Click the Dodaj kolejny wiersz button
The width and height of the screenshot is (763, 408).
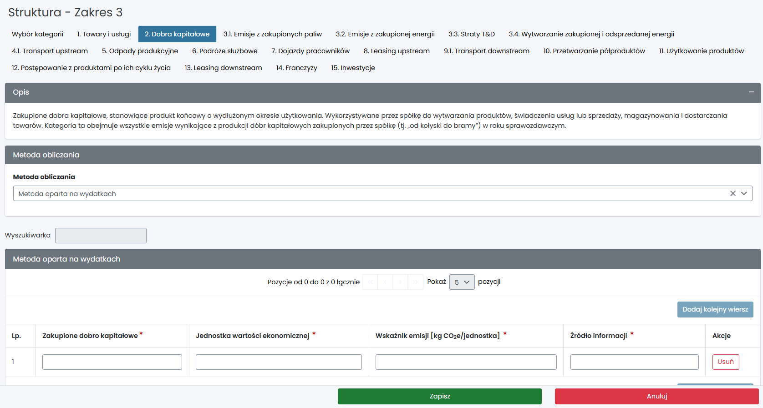point(715,309)
